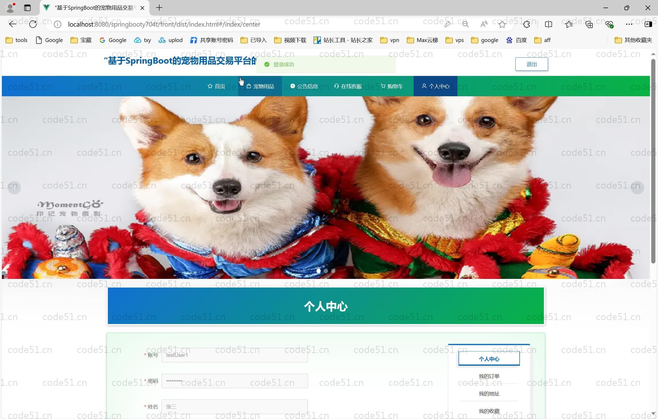This screenshot has height=419, width=658.
Task: Click the zoom magnifier icon in the address bar
Action: click(x=465, y=24)
